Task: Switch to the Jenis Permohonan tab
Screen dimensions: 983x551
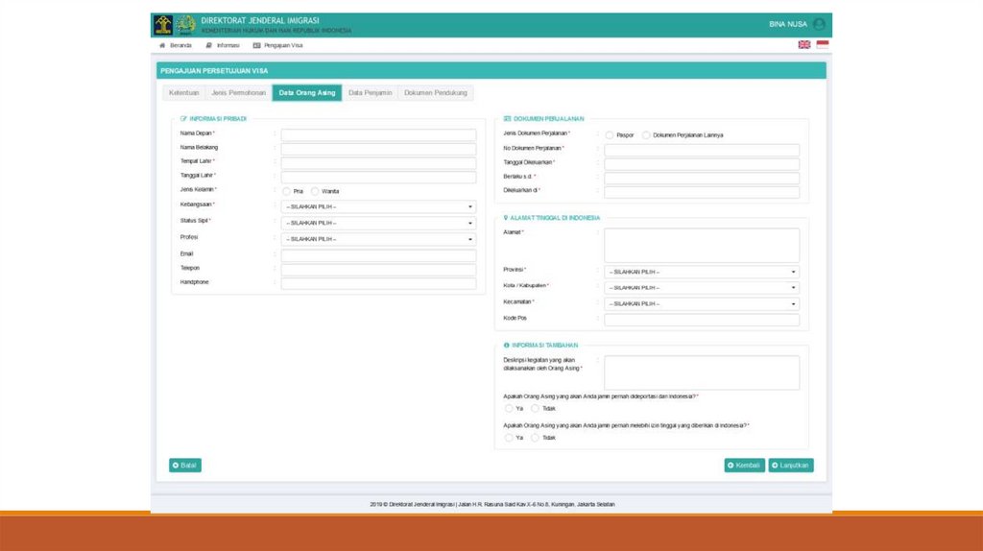Action: point(238,93)
